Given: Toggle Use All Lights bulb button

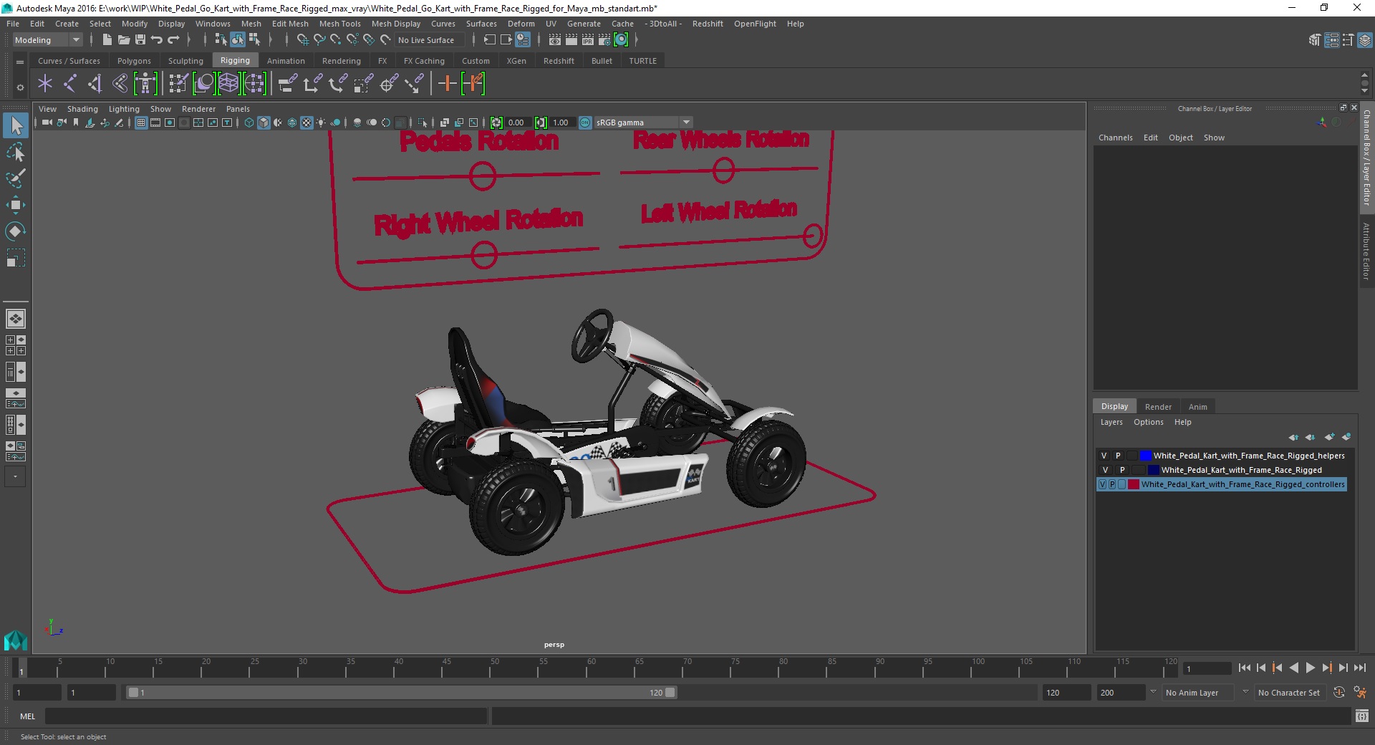Looking at the screenshot, I should coord(321,122).
